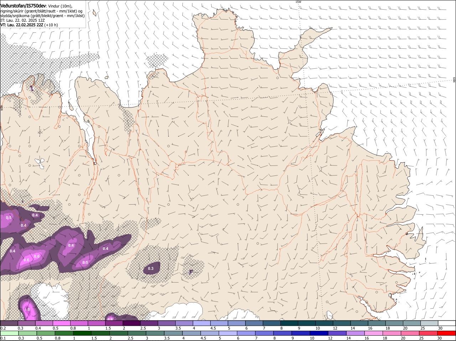Image resolution: width=456 pixels, height=341 pixels.
Task: Select the red-pink swatch at 25 in rain legend
Action: [429, 334]
